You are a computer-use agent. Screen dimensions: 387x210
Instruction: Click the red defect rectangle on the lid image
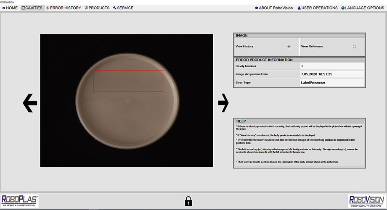coord(128,81)
